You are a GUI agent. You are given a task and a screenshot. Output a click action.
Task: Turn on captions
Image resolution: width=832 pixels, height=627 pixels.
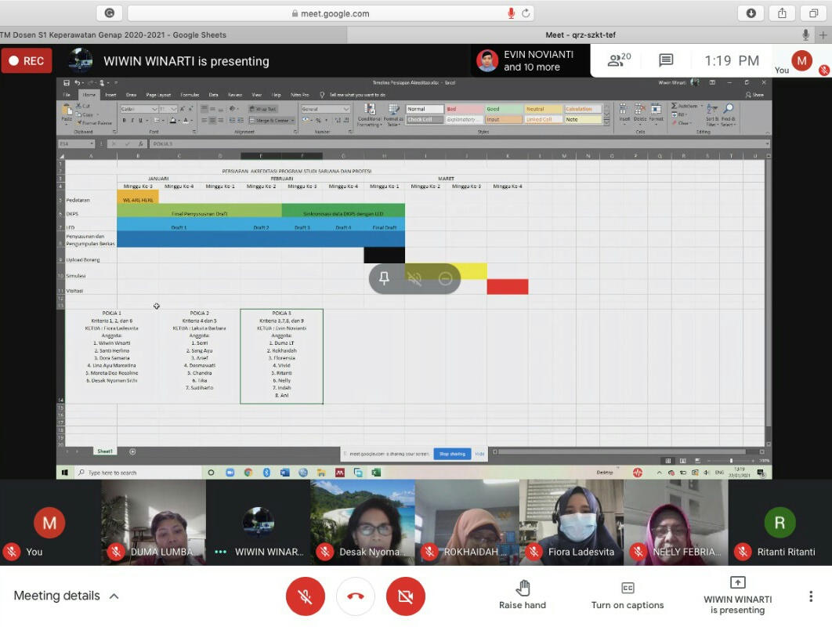pyautogui.click(x=628, y=596)
